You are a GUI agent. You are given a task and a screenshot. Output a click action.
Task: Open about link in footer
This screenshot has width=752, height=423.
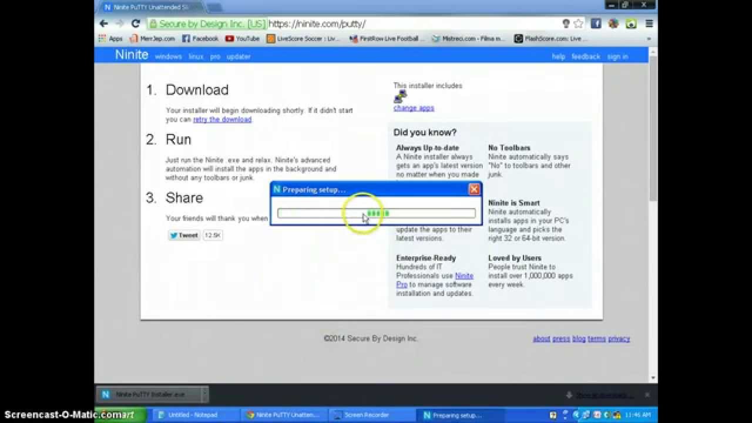click(x=542, y=339)
